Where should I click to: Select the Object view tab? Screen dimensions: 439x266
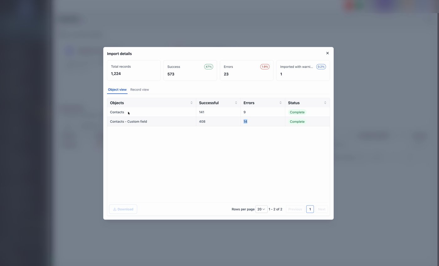tap(117, 90)
